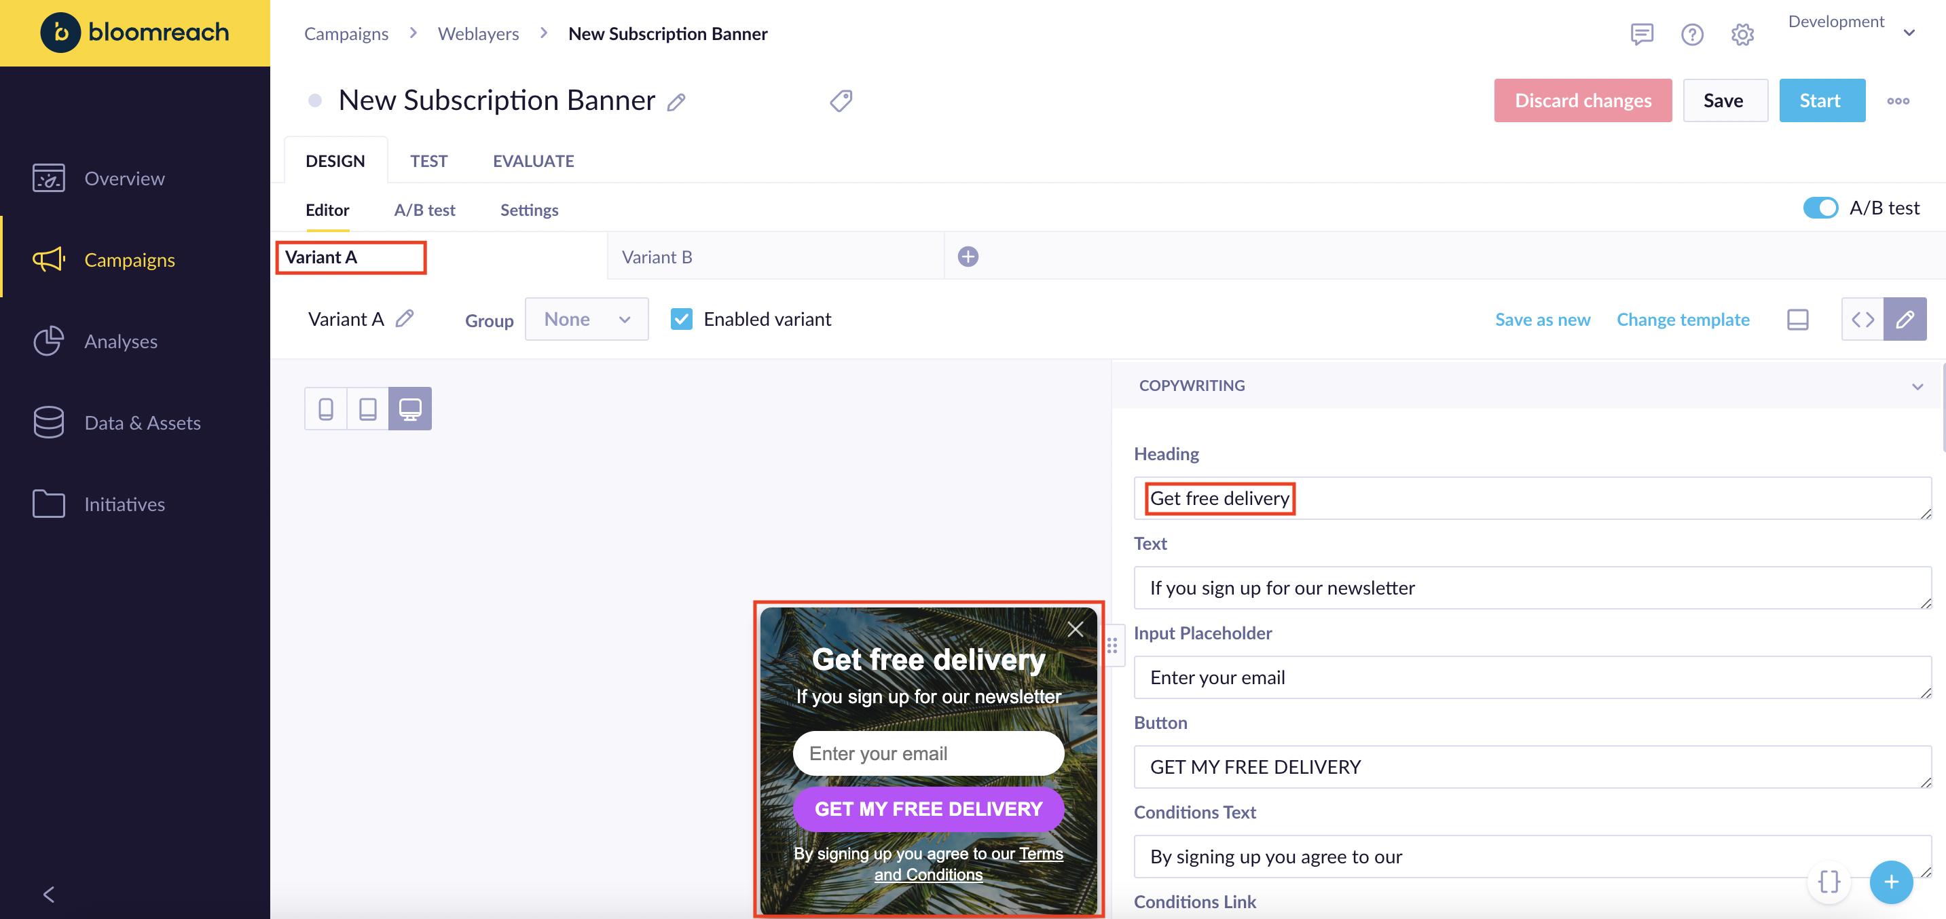
Task: Uncheck the Enabled variant checkbox
Action: point(682,320)
